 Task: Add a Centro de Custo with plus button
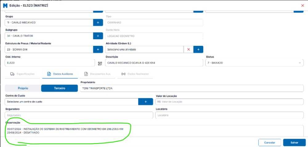pyautogui.click(x=146, y=101)
